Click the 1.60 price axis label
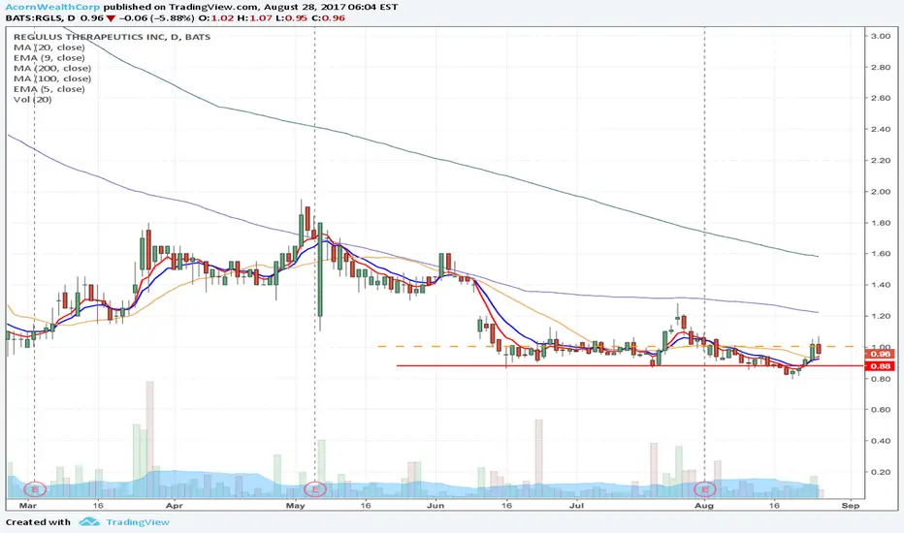The image size is (904, 533). coord(881,254)
